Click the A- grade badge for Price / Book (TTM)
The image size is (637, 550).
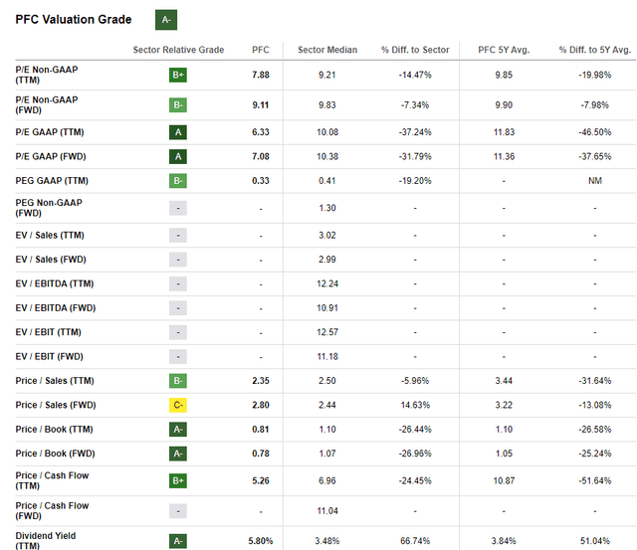click(178, 430)
